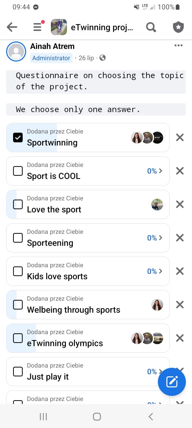
Task: Open the three-dot post options menu
Action: coord(178,45)
